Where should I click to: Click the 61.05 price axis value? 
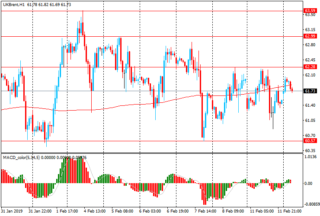pyautogui.click(x=309, y=121)
